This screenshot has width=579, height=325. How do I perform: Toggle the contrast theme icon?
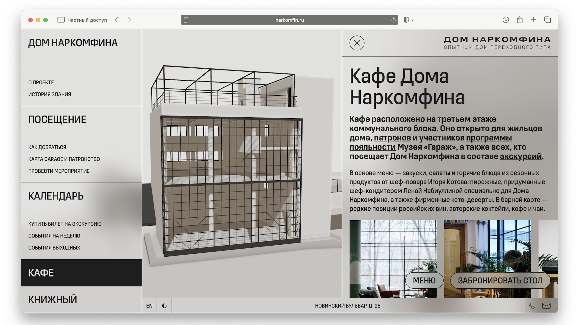tap(164, 306)
